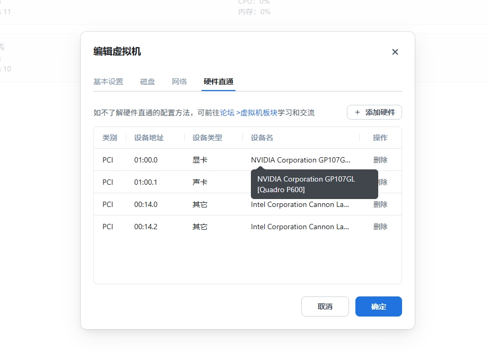
Task: Close the 编辑虚拟机 dialog with X
Action: 395,52
